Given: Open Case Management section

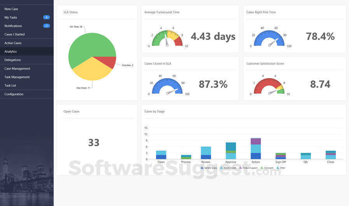Looking at the screenshot, I should [x=27, y=68].
